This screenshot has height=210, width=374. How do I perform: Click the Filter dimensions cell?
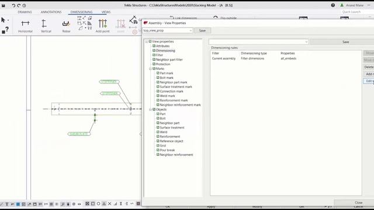click(252, 58)
